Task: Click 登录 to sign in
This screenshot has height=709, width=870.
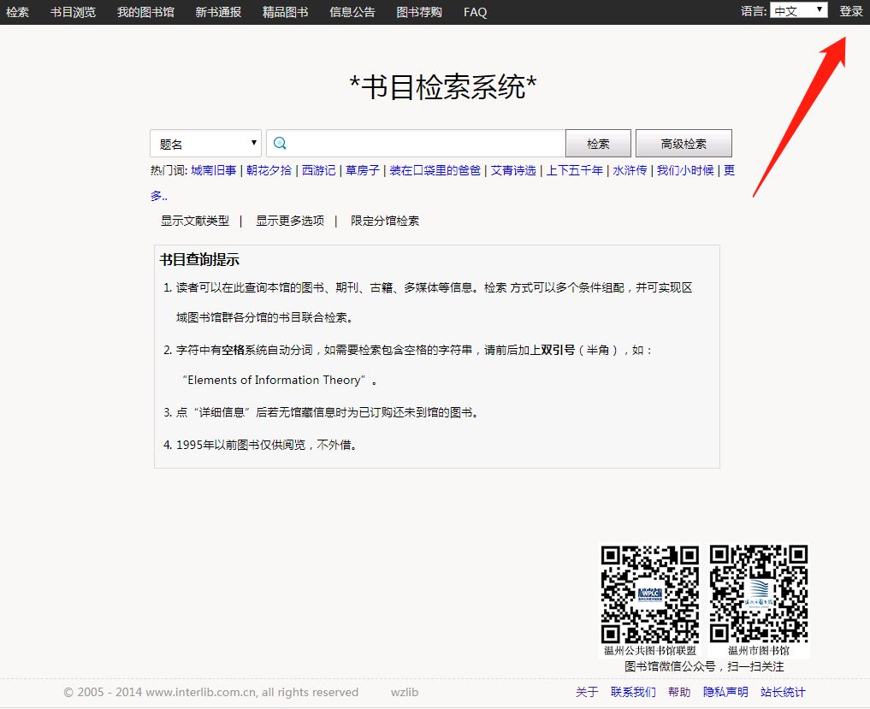Action: 851,11
